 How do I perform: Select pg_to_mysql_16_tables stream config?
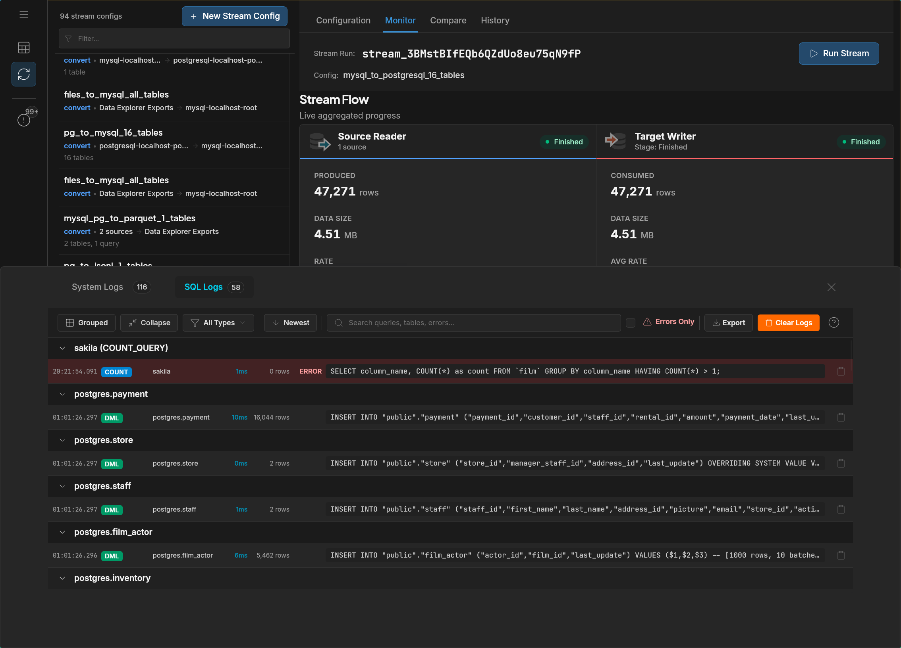(x=174, y=145)
